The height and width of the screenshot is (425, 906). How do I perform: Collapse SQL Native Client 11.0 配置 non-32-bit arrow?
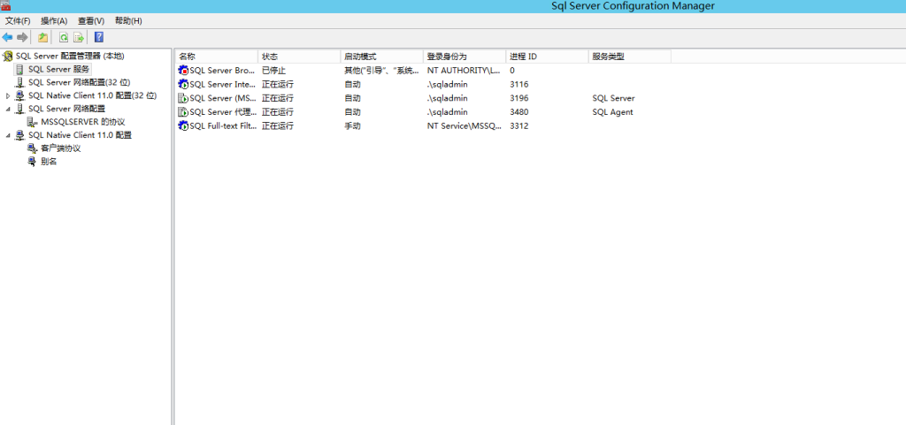pyautogui.click(x=8, y=135)
